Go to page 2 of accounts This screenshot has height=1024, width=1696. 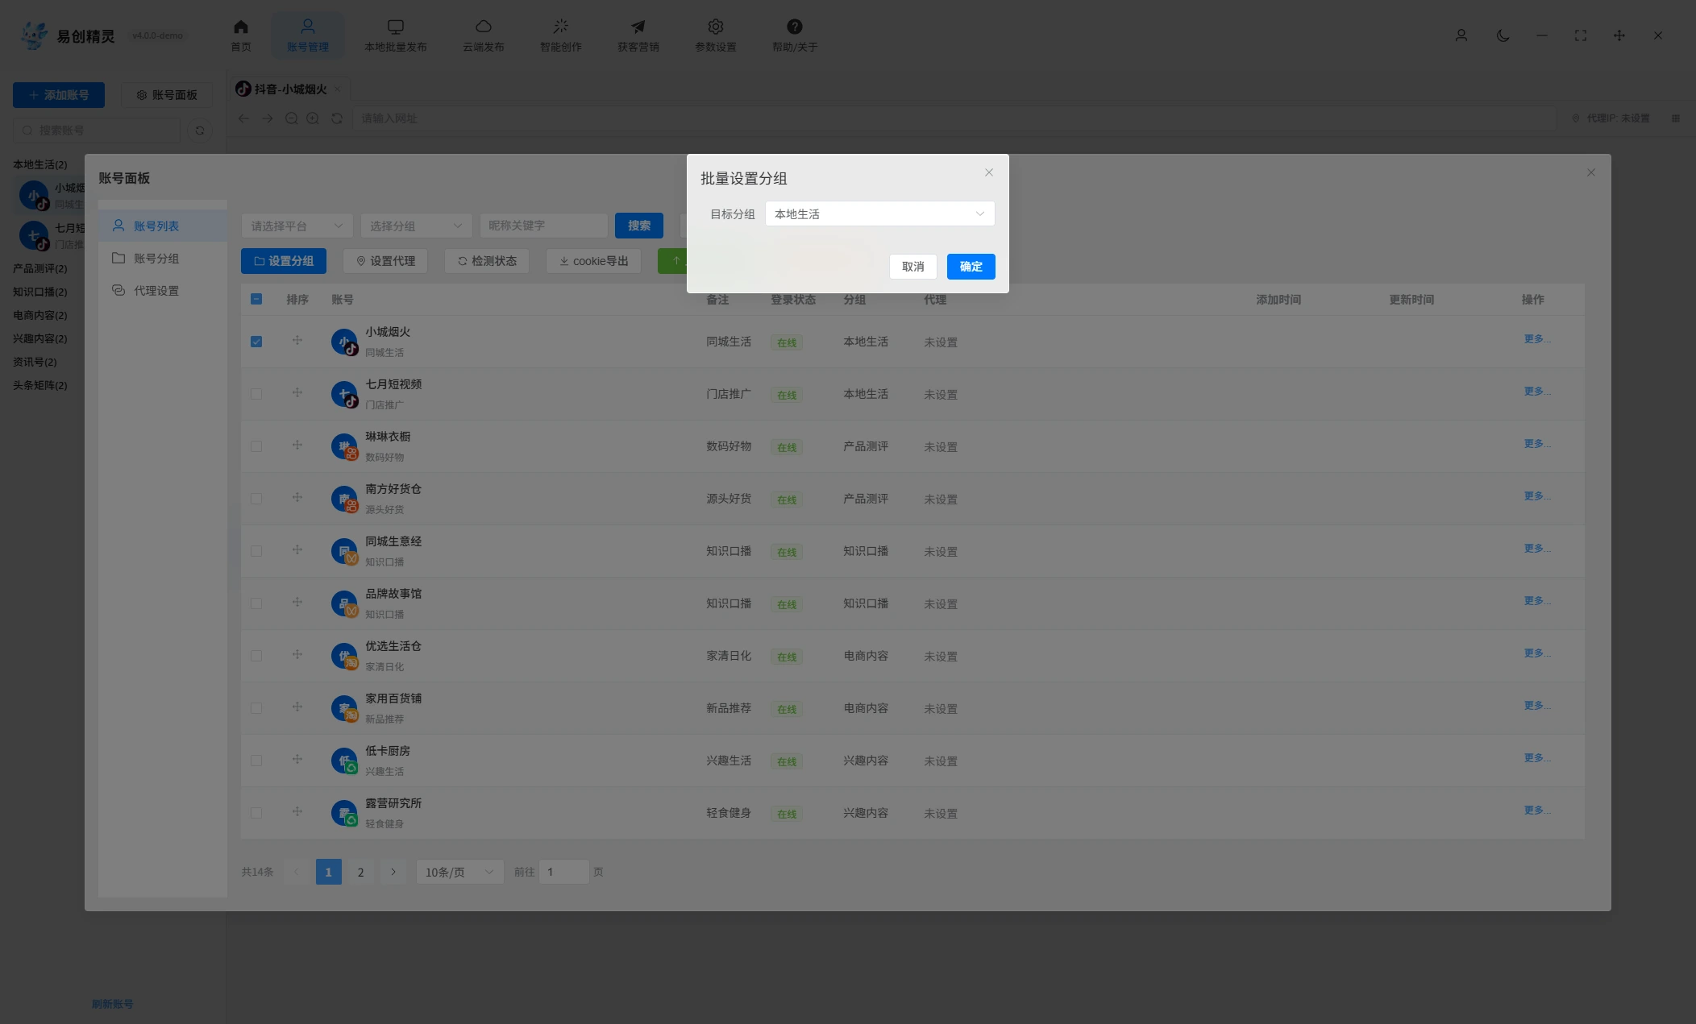[x=360, y=872]
